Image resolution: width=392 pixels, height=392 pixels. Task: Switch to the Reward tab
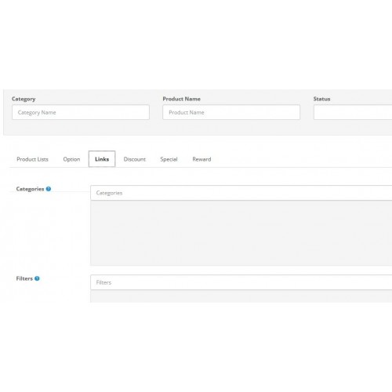point(201,159)
